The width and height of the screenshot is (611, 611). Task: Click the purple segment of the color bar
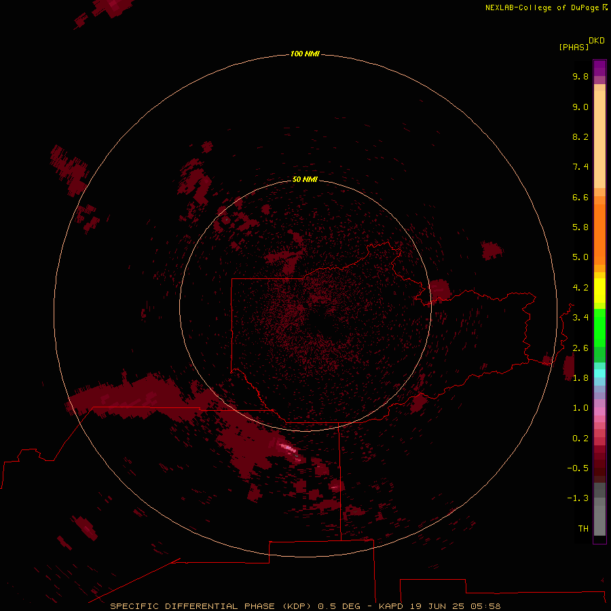pyautogui.click(x=599, y=68)
